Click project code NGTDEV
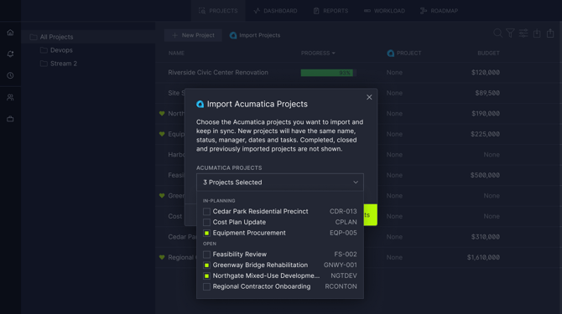Screen dimensions: 562x314 pos(344,275)
